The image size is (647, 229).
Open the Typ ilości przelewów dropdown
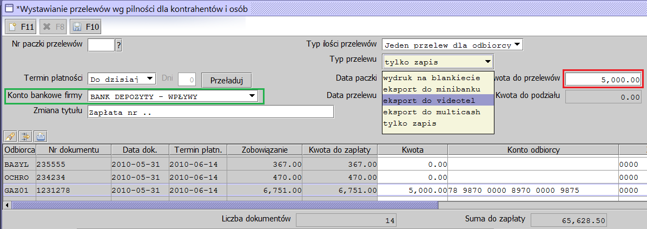(x=452, y=44)
